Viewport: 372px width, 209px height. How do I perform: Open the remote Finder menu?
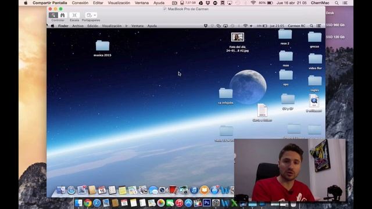point(63,26)
